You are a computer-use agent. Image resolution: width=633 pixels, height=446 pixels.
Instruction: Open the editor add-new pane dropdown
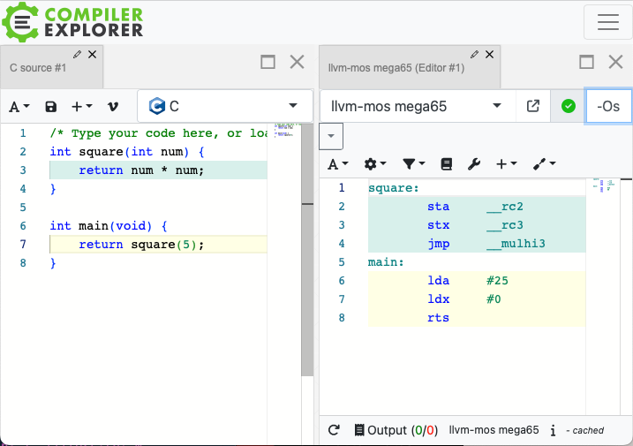81,107
